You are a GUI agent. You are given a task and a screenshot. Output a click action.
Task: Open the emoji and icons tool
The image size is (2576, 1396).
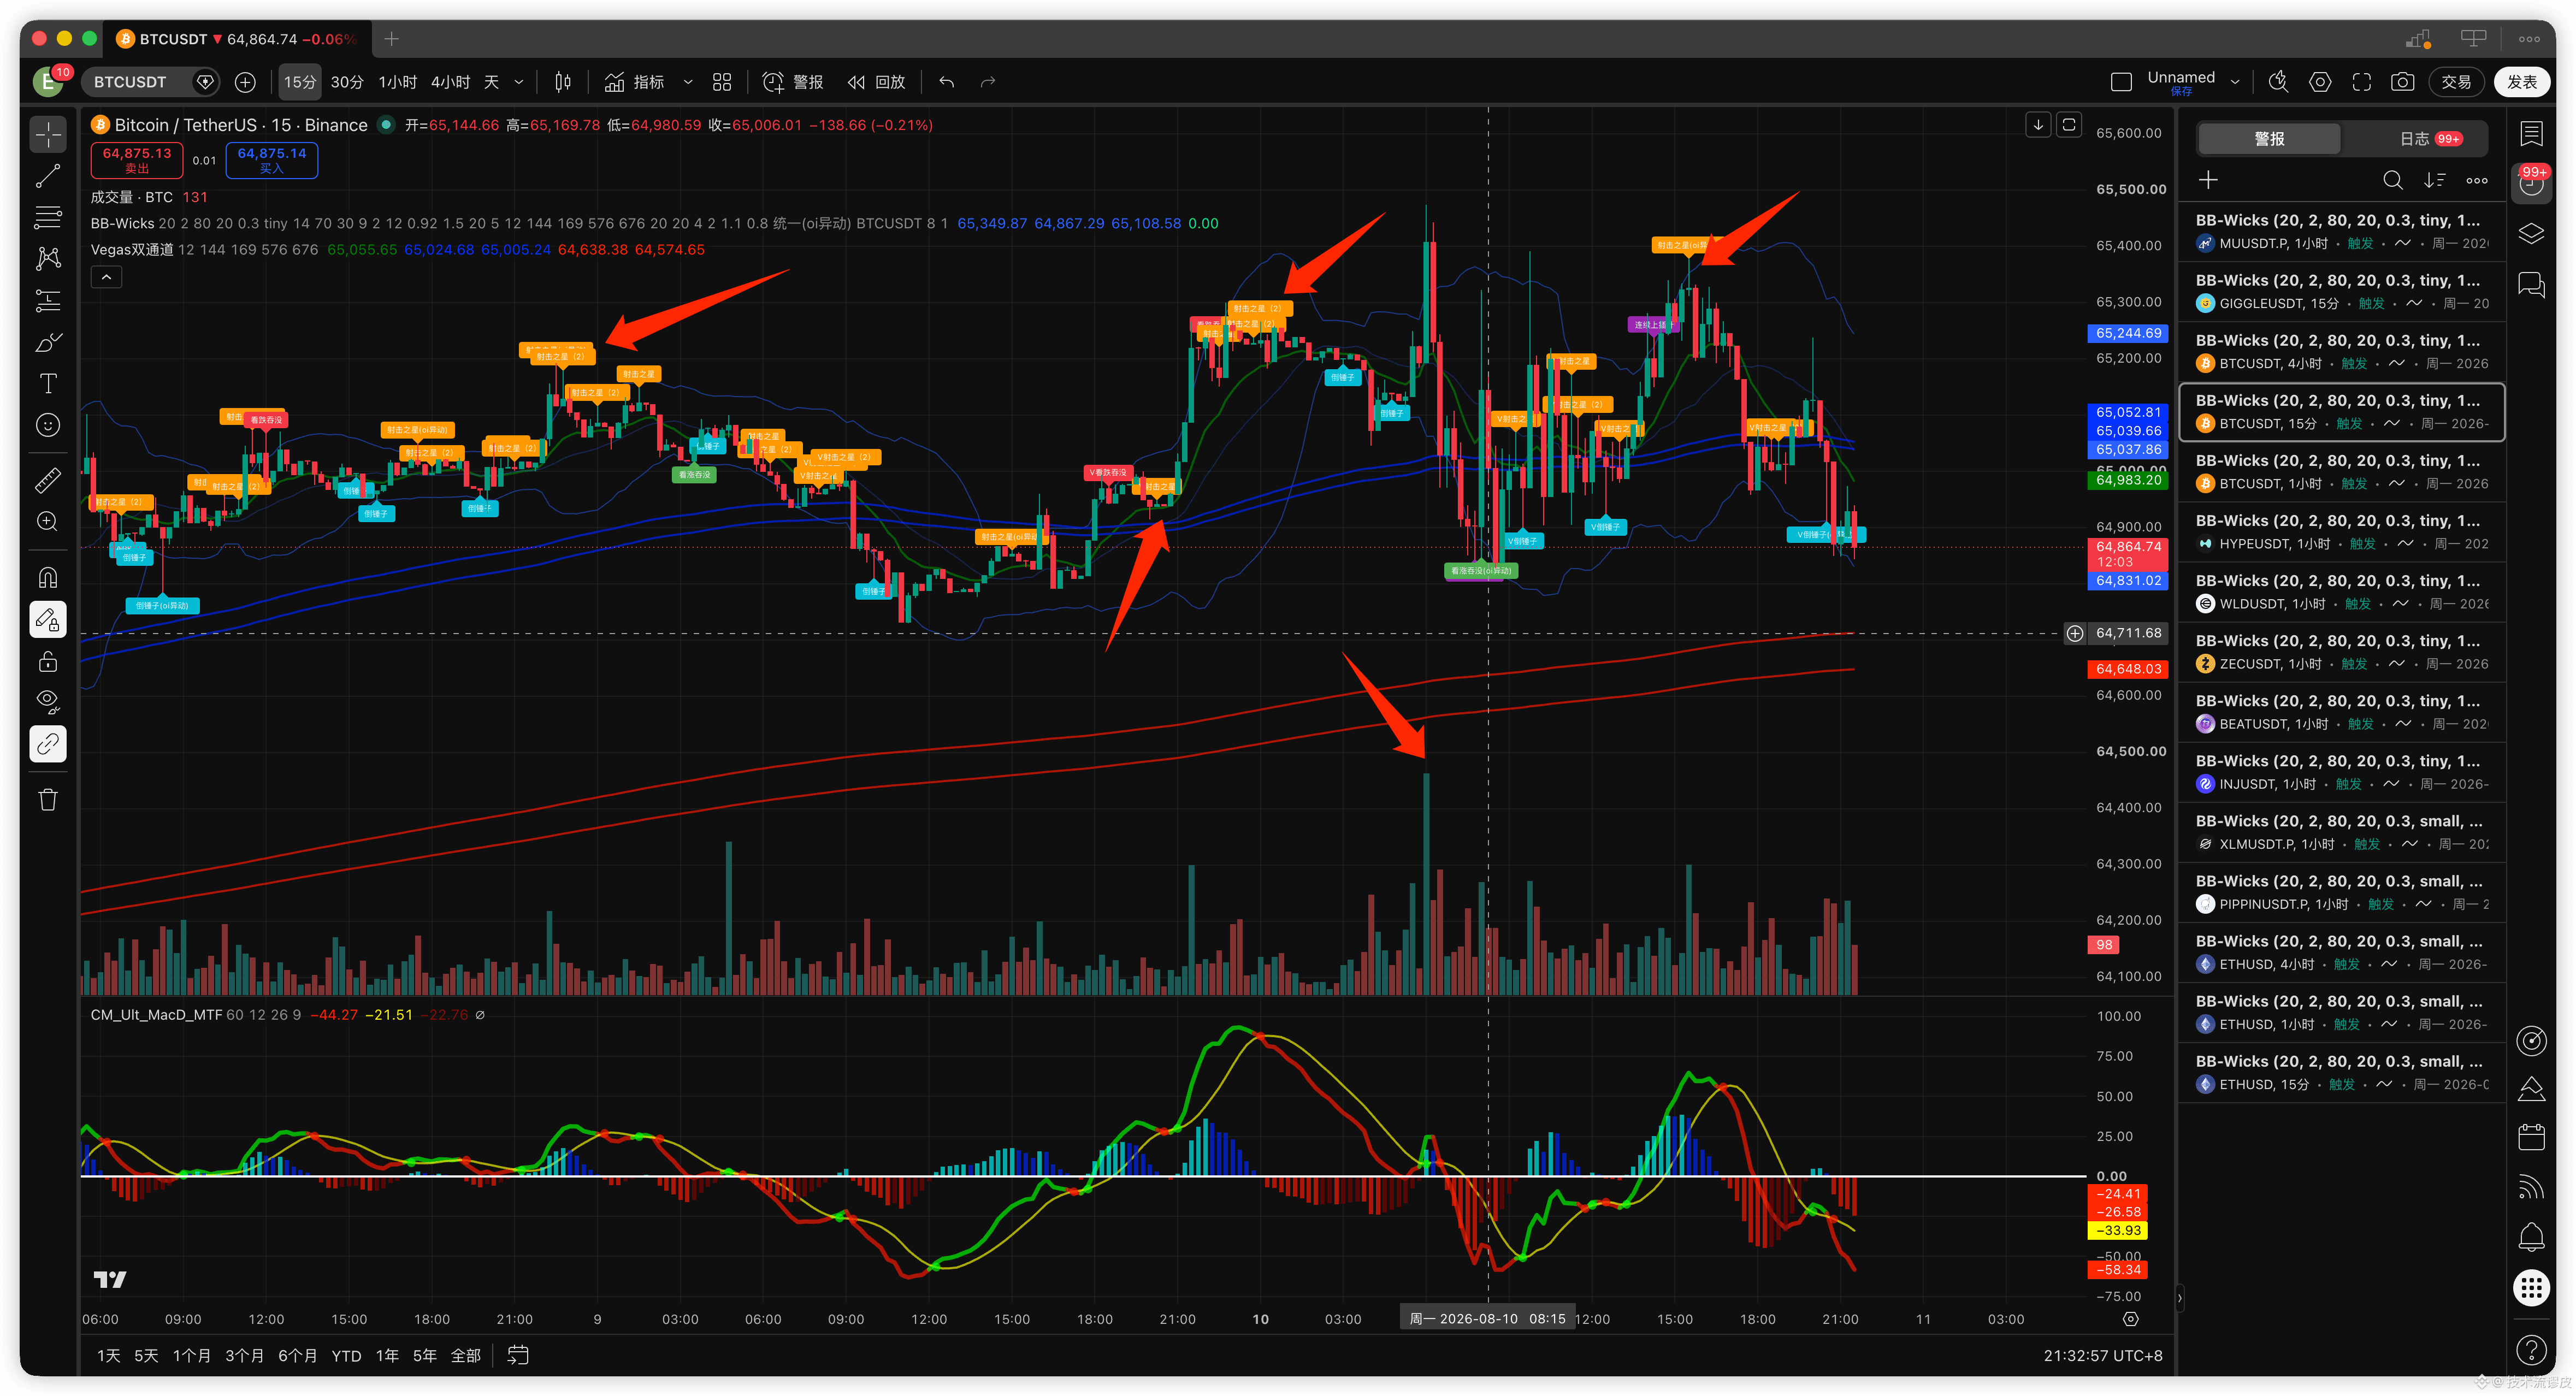(48, 426)
